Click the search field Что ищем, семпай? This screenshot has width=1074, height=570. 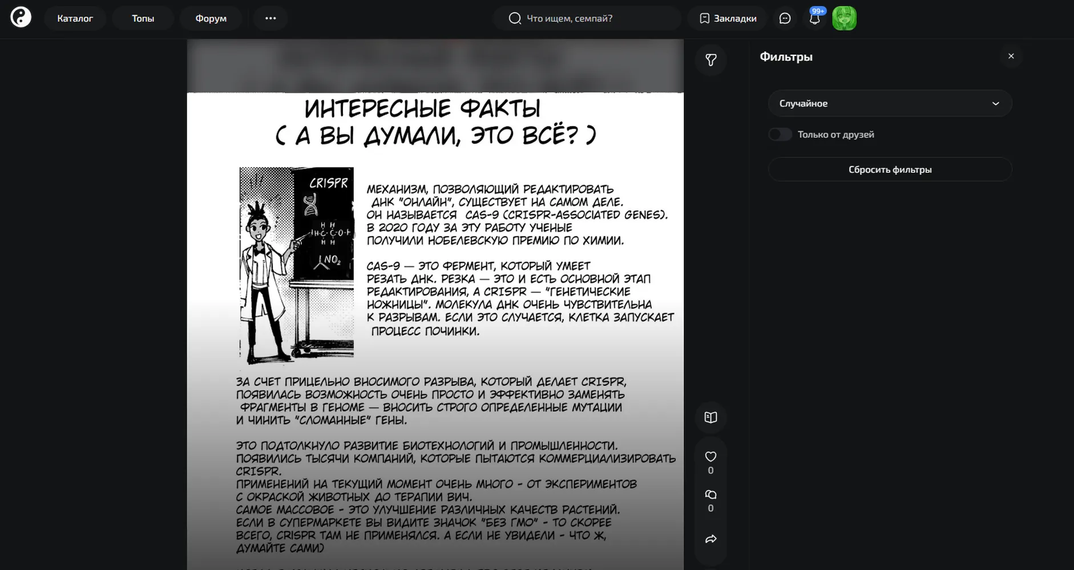587,18
